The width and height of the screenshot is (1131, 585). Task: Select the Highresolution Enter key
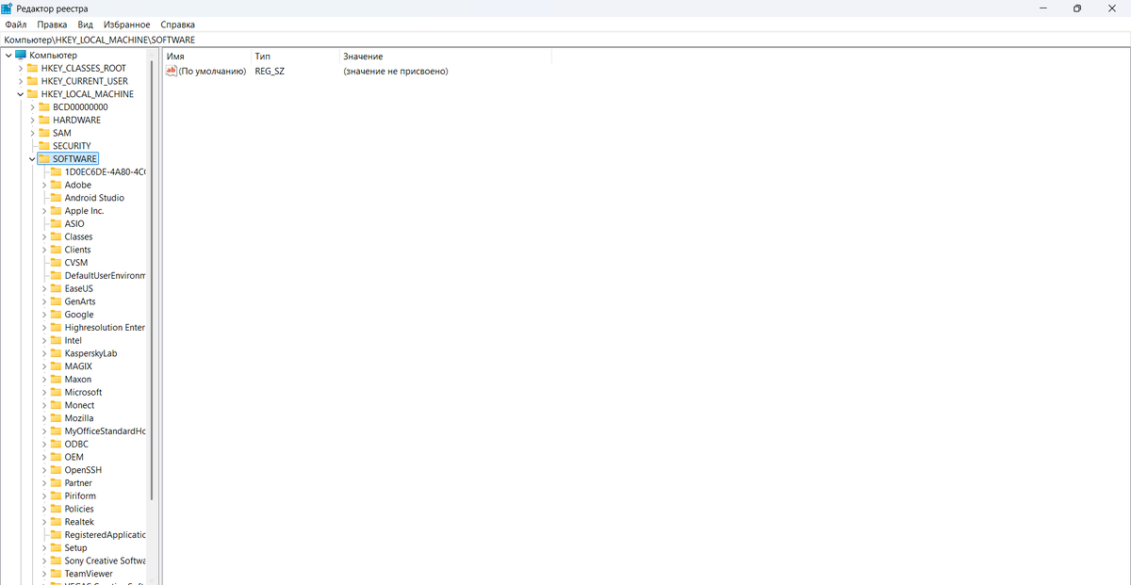tap(105, 327)
